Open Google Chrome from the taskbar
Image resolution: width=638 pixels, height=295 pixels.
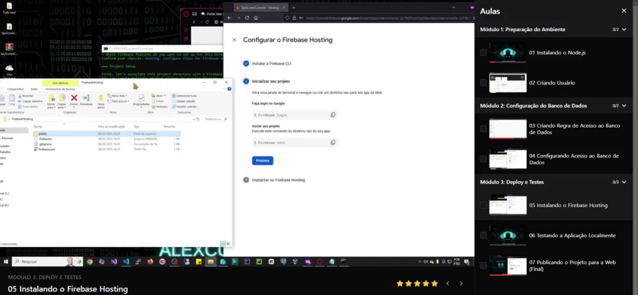tap(90, 261)
